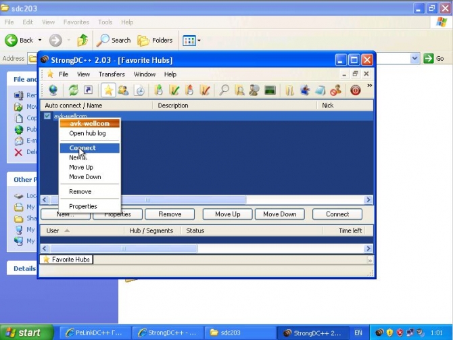453x340 pixels.
Task: Click transfers pane horizontal scrollbar thumb
Action: 124,249
